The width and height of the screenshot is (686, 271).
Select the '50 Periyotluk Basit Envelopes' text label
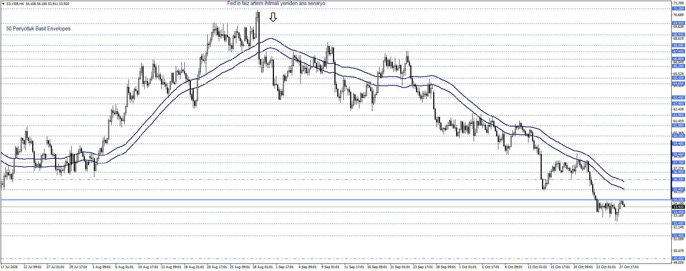coord(38,29)
